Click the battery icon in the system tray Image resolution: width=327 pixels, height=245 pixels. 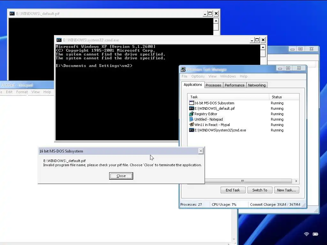pos(315,234)
